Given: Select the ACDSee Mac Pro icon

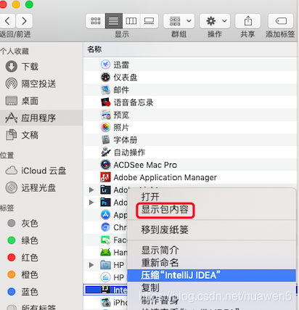Looking at the screenshot, I should point(105,165).
